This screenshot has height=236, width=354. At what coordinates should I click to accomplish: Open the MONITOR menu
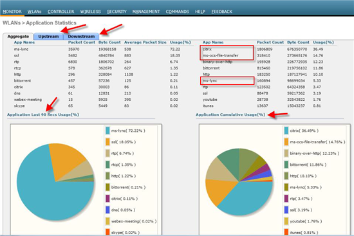(12, 12)
